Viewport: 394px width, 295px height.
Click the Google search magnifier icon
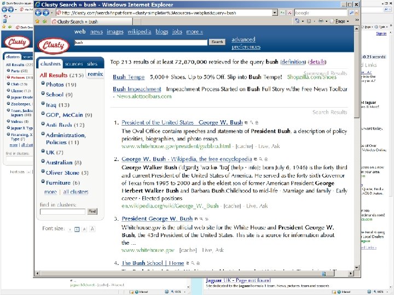(351, 13)
